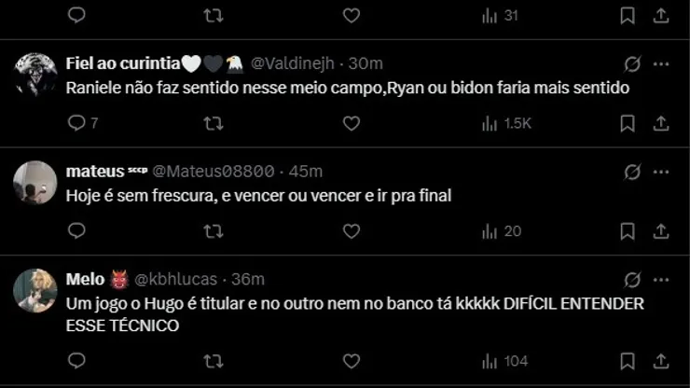The image size is (690, 388).
Task: Like Fiel ao curintia's tweet
Action: 351,123
